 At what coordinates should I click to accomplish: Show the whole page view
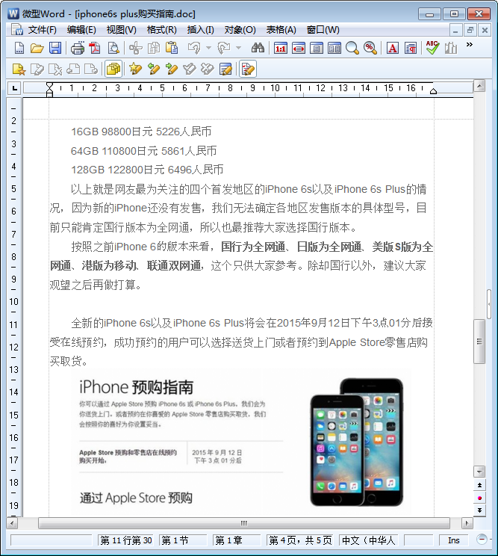[x=317, y=48]
